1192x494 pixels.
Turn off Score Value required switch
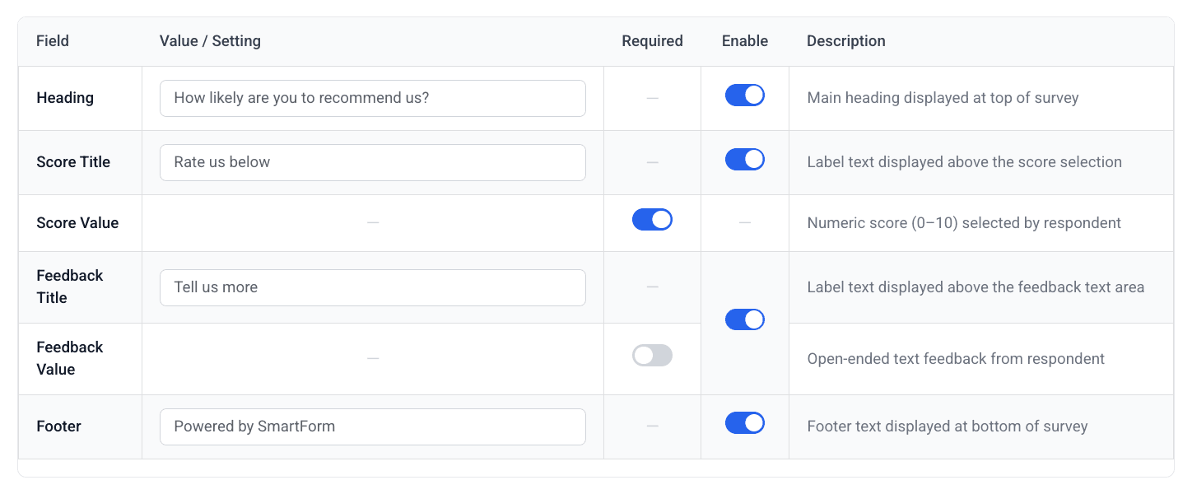click(x=652, y=220)
